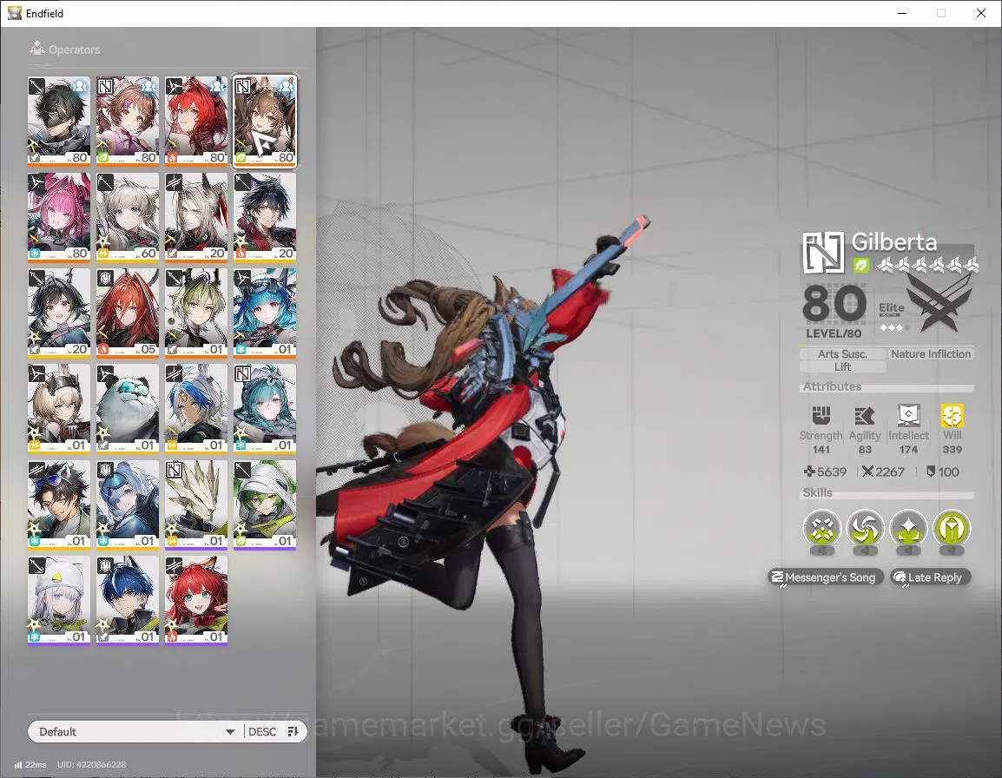1002x778 pixels.
Task: Select the highlighted Gilberta operator card
Action: 265,121
